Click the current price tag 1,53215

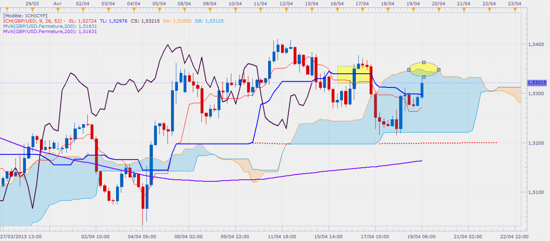click(x=538, y=82)
